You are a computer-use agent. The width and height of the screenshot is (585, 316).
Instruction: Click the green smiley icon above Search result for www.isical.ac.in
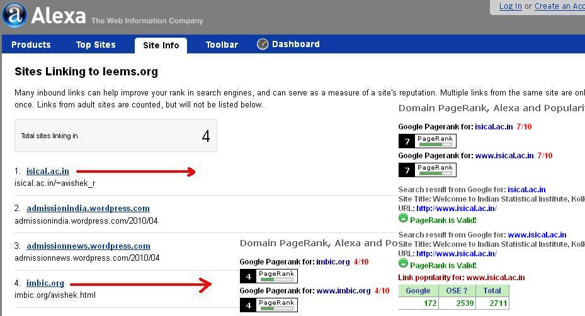point(403,218)
